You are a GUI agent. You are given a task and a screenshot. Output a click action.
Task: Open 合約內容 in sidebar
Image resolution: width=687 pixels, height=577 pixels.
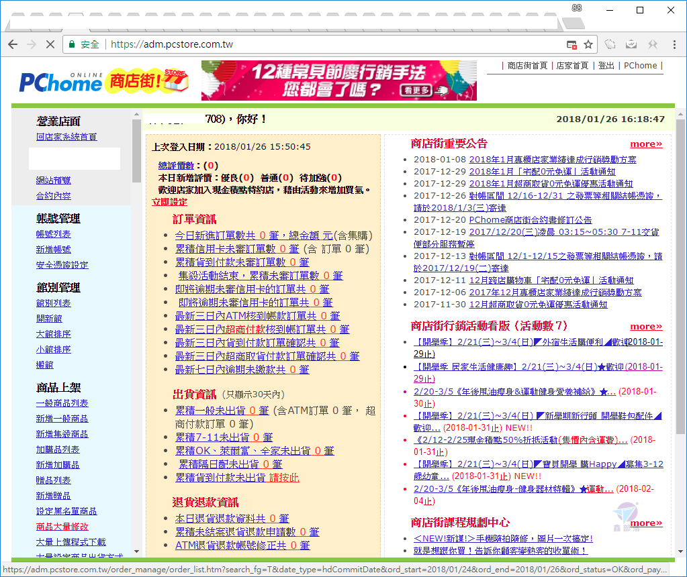pos(54,196)
